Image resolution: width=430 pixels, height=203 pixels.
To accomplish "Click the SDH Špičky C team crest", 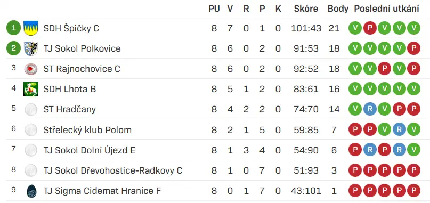I will pyautogui.click(x=31, y=28).
